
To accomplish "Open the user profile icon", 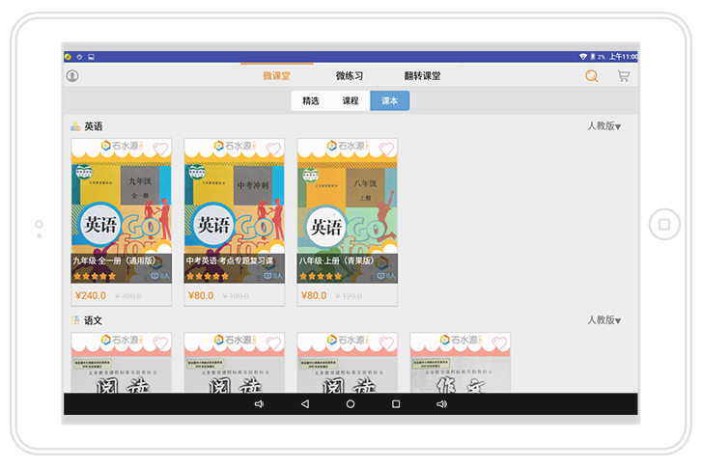I will (x=72, y=76).
